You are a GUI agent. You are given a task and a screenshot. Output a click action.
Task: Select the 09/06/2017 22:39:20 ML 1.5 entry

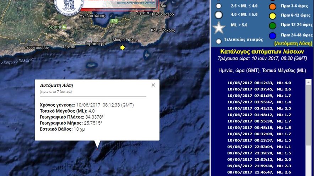tap(259, 153)
